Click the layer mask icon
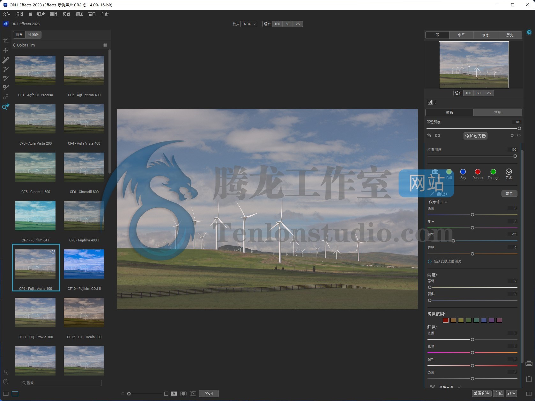The width and height of the screenshot is (535, 401). (437, 135)
